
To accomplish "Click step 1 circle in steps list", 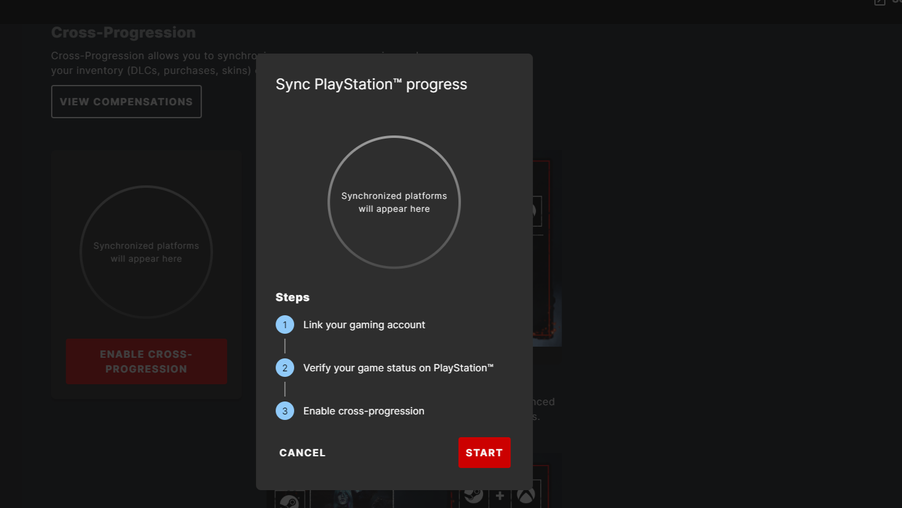I will pos(285,325).
